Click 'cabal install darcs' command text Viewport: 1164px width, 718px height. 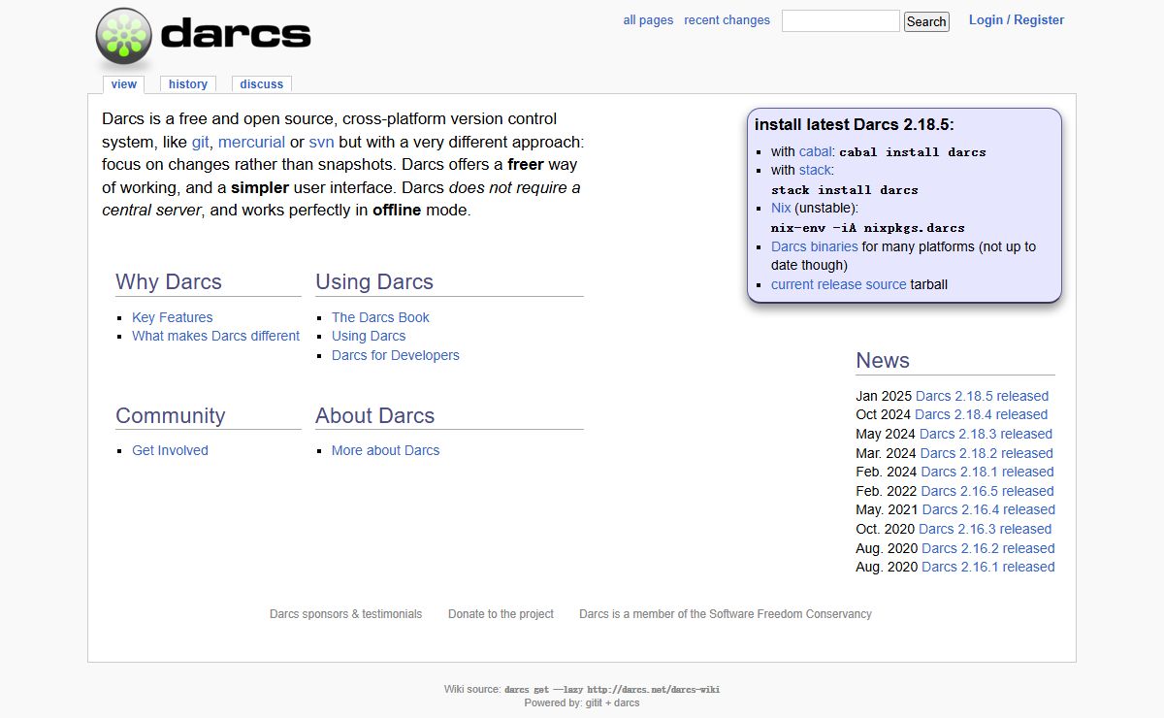(913, 152)
